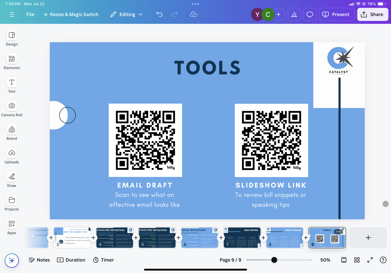Screen dimensions: 391x273
Task: Add a new page at the end
Action: [x=368, y=238]
